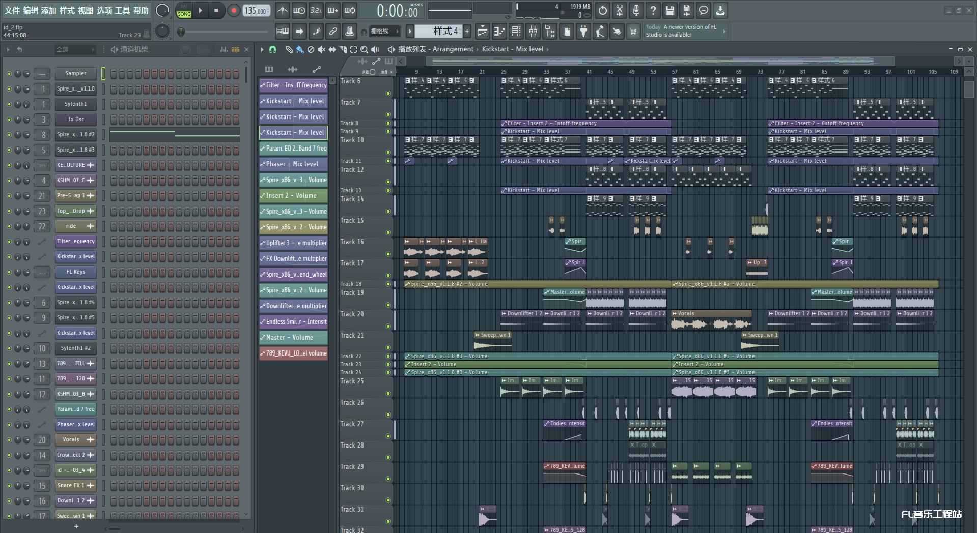Mute Sylenth1 channel green light
The height and width of the screenshot is (533, 977).
point(9,104)
